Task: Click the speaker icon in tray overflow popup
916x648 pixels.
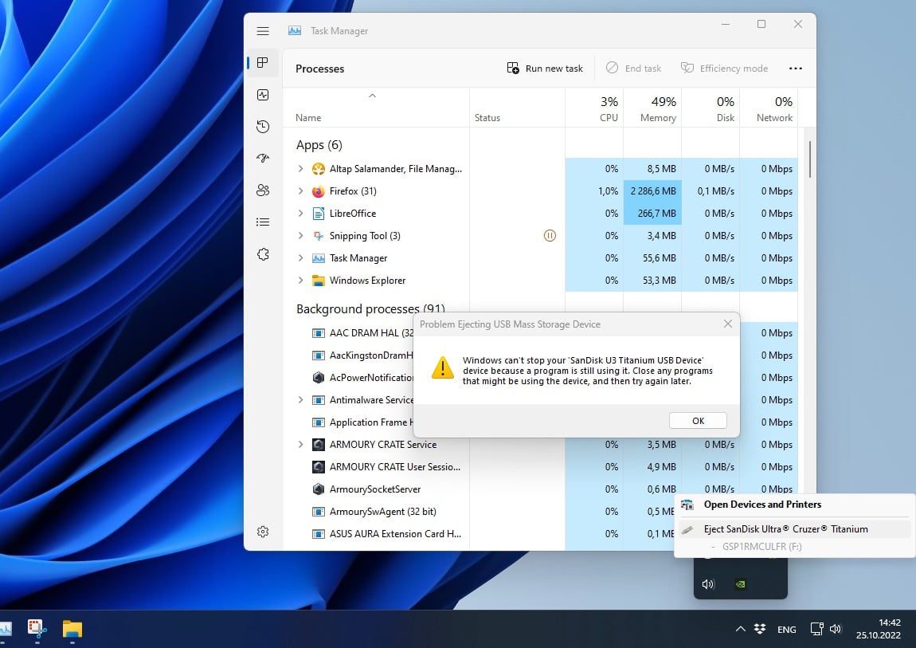Action: [708, 583]
